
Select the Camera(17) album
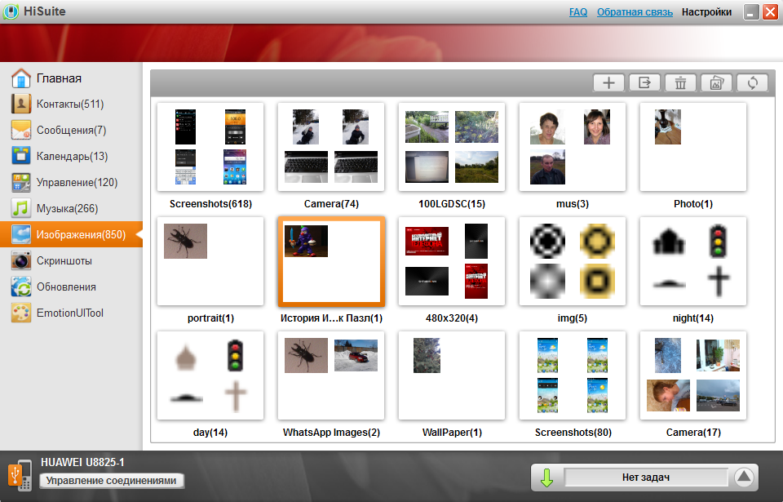(x=693, y=375)
